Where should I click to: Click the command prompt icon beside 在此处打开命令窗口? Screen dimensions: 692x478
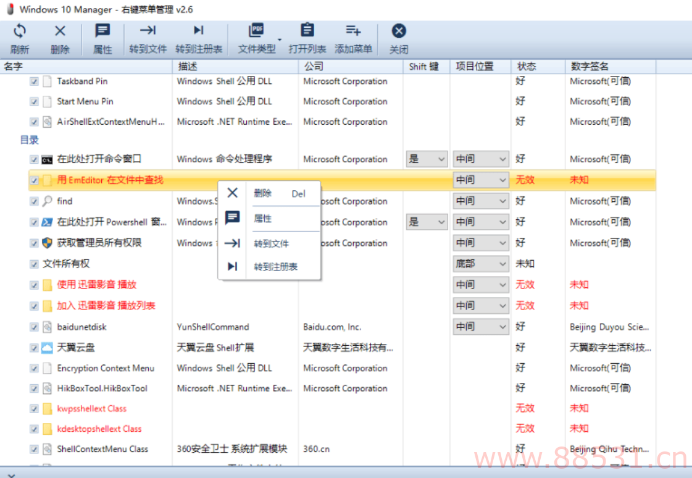(x=47, y=159)
